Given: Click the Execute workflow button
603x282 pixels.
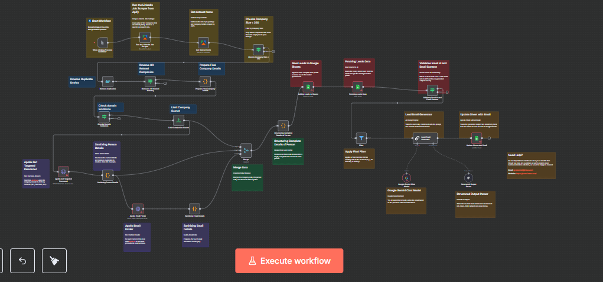Looking at the screenshot, I should (289, 261).
